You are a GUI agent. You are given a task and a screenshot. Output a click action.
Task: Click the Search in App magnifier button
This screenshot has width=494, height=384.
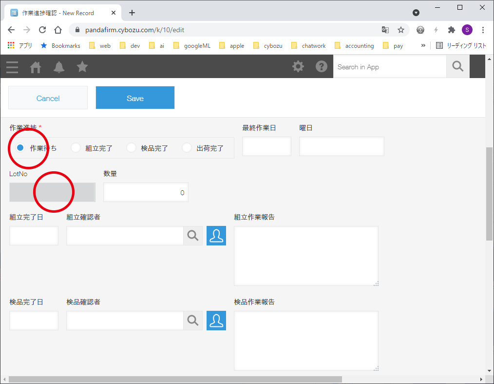pyautogui.click(x=457, y=67)
